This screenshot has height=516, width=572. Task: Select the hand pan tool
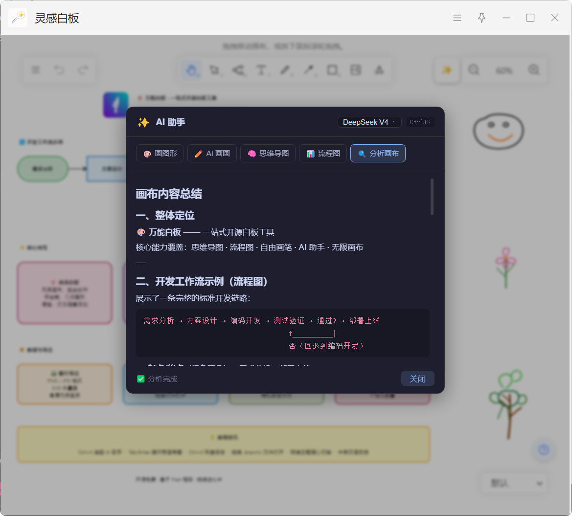coord(191,70)
